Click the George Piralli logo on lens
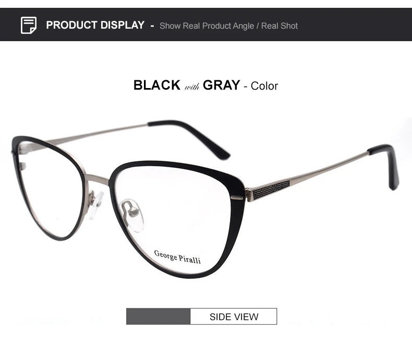412x359 pixels. [177, 257]
